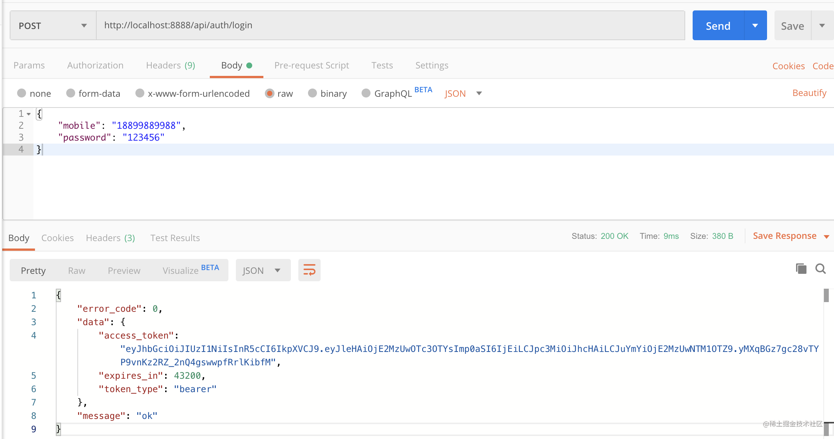Click the Beautify link
Image resolution: width=834 pixels, height=439 pixels.
tap(809, 93)
